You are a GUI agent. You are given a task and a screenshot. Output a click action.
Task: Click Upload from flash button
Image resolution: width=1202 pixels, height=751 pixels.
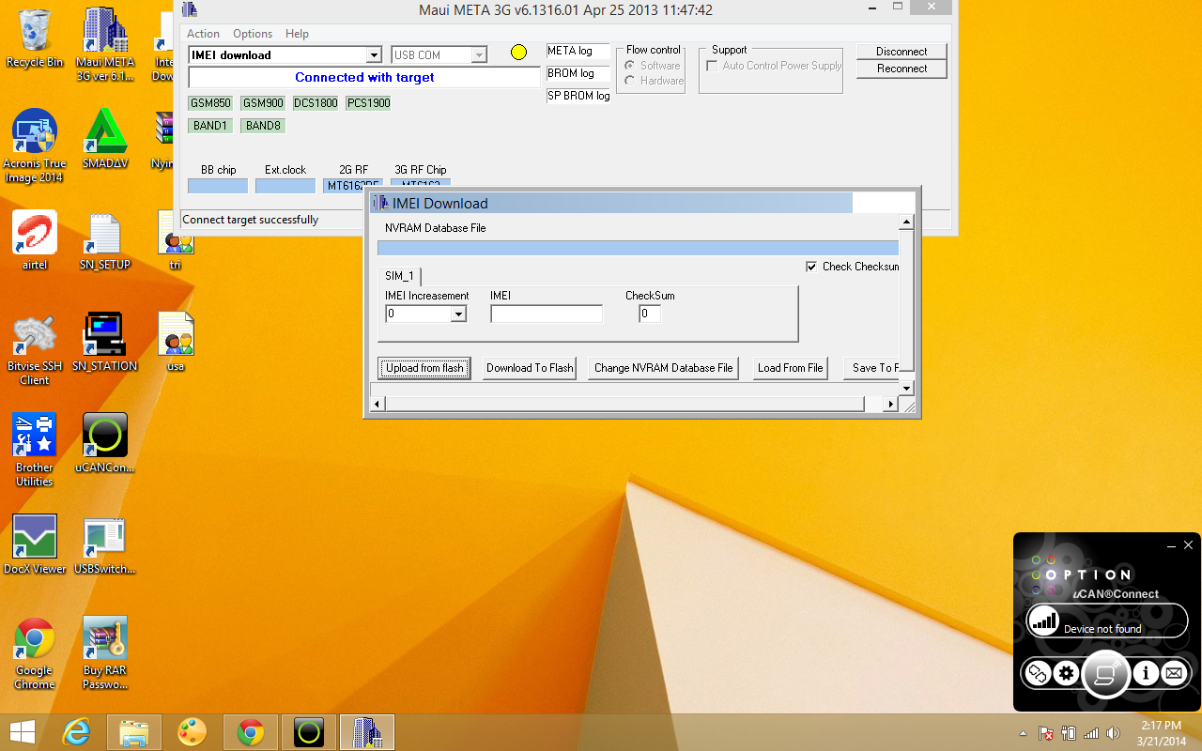pyautogui.click(x=424, y=368)
